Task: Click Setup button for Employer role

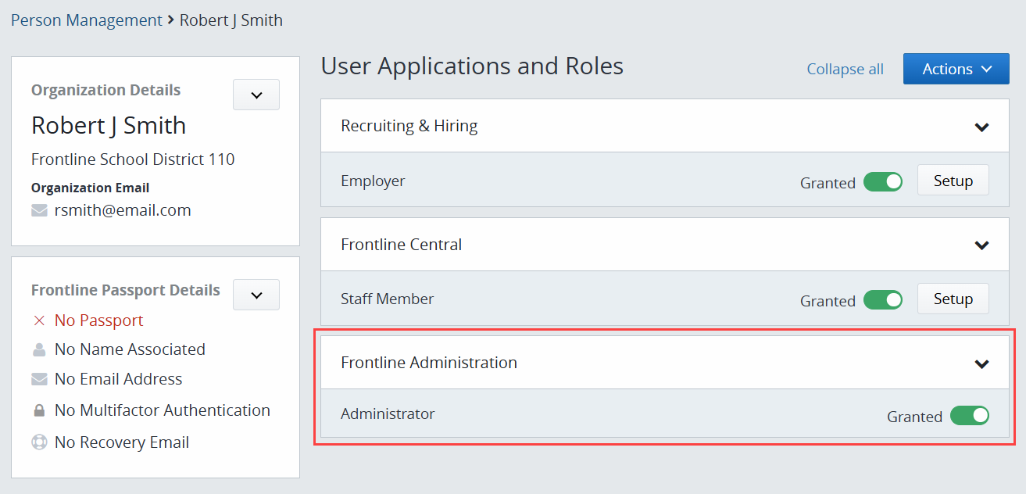Action: [x=953, y=181]
